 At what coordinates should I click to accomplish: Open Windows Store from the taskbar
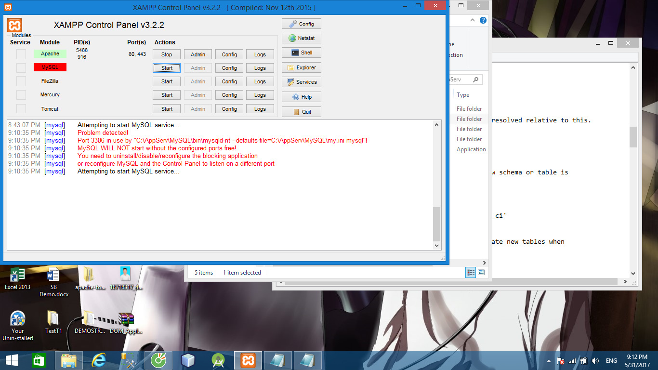[x=39, y=360]
